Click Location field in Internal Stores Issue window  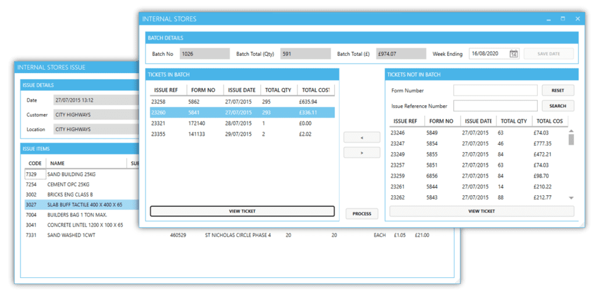[x=96, y=129]
